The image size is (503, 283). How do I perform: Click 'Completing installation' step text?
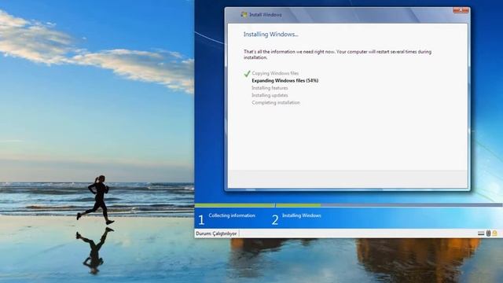[x=276, y=103]
